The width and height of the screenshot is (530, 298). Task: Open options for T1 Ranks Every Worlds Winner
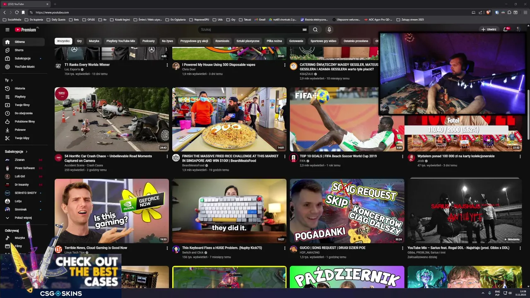click(167, 65)
